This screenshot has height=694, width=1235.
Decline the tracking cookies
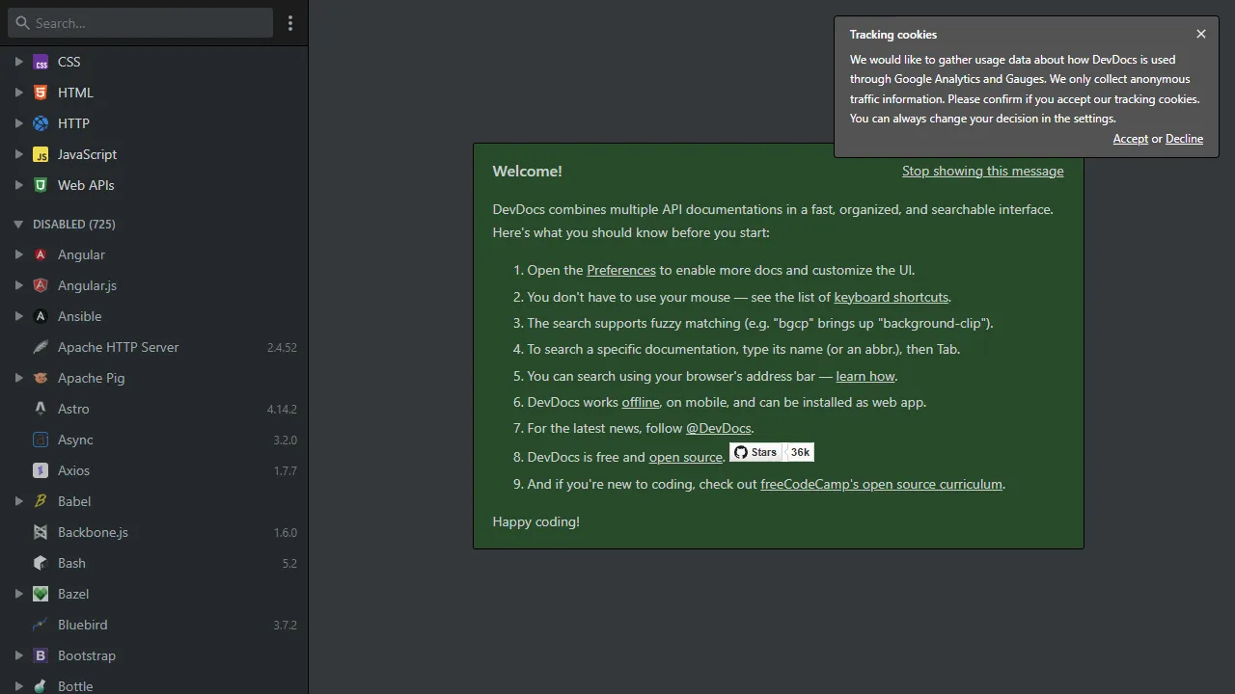1184,139
